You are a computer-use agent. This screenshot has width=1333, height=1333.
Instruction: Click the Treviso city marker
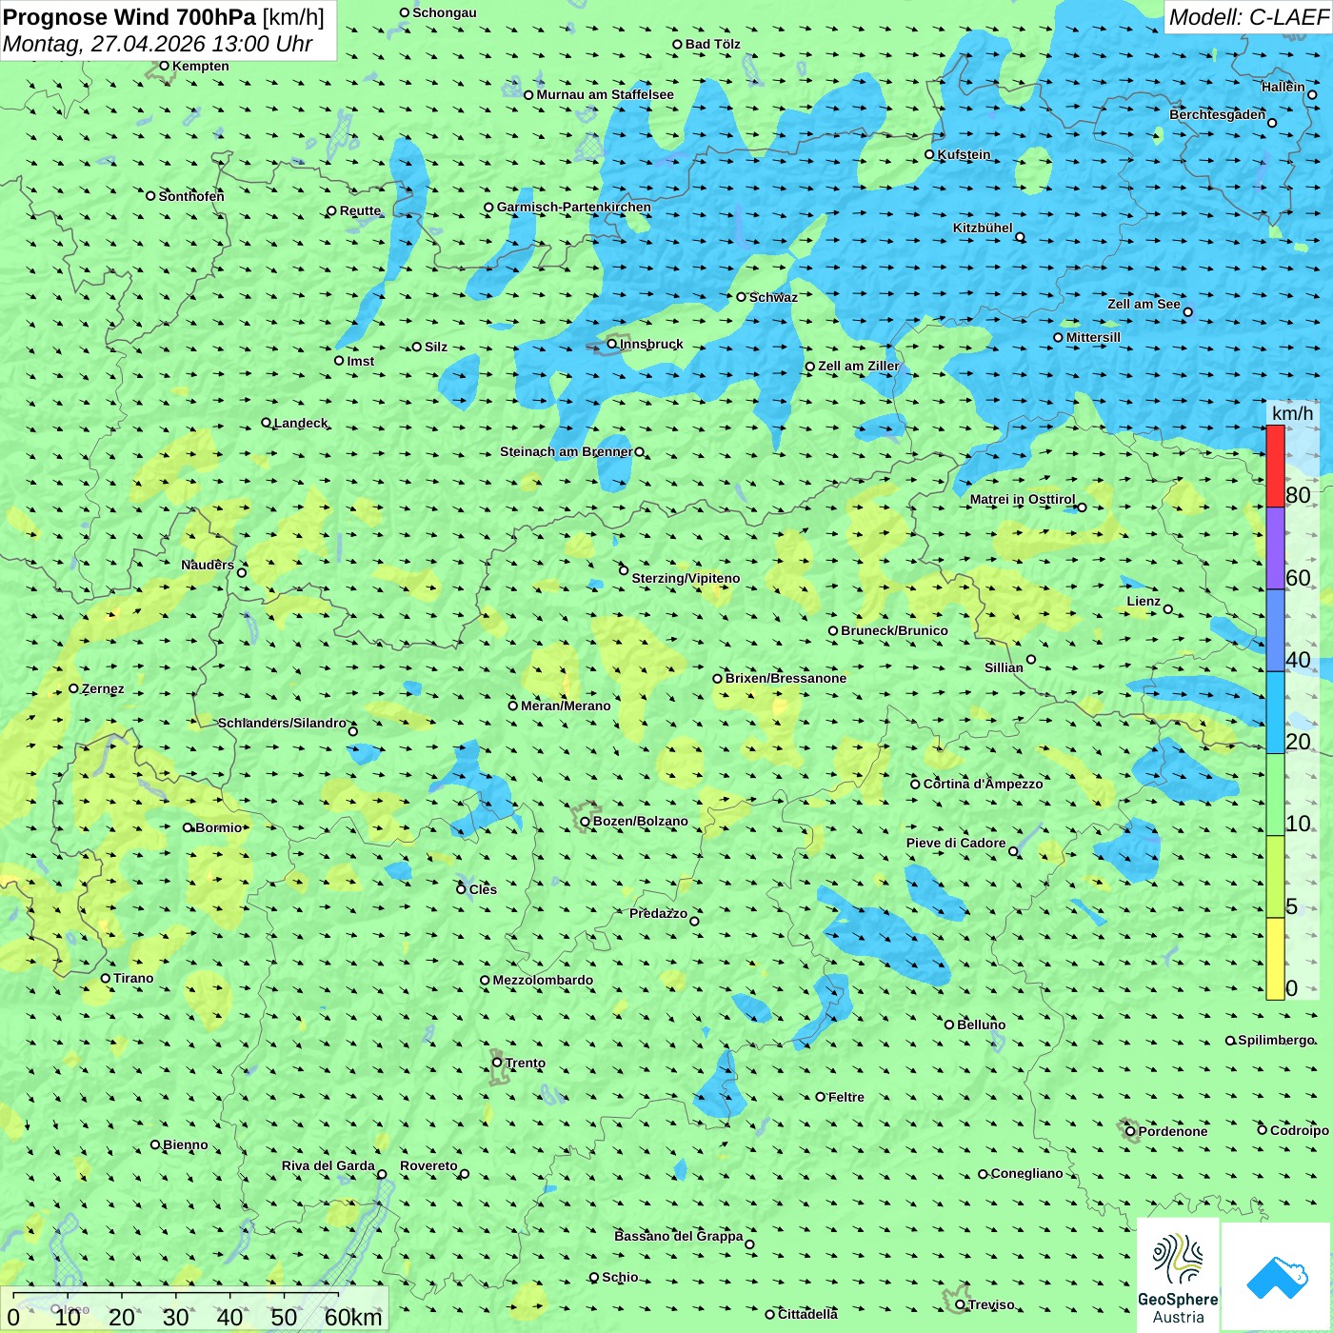pos(960,1304)
